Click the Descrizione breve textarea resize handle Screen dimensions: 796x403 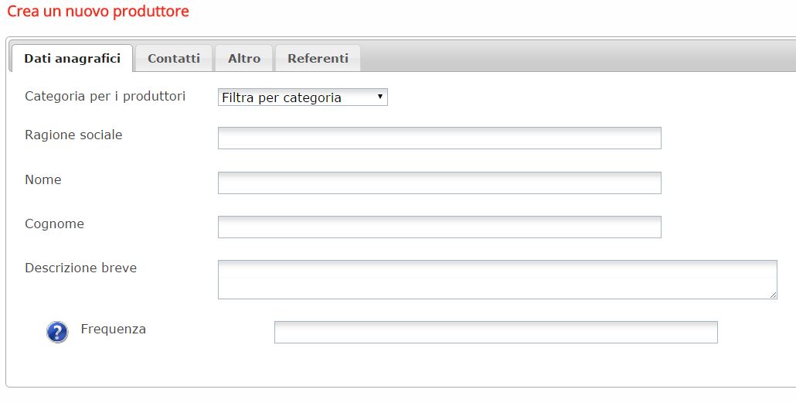(773, 295)
